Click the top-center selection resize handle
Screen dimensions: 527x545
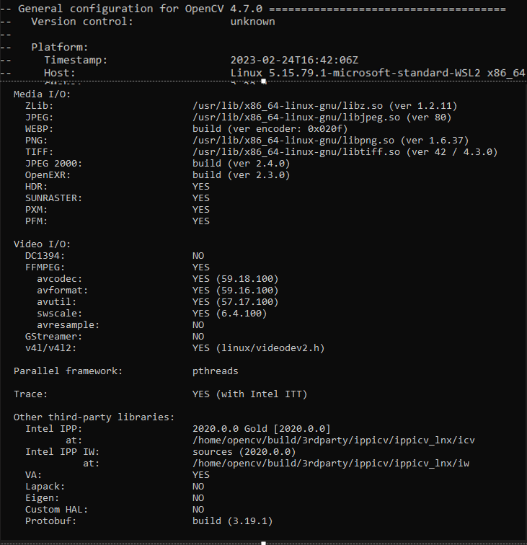tap(263, 81)
